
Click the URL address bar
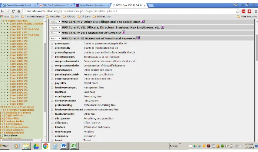[130, 11]
